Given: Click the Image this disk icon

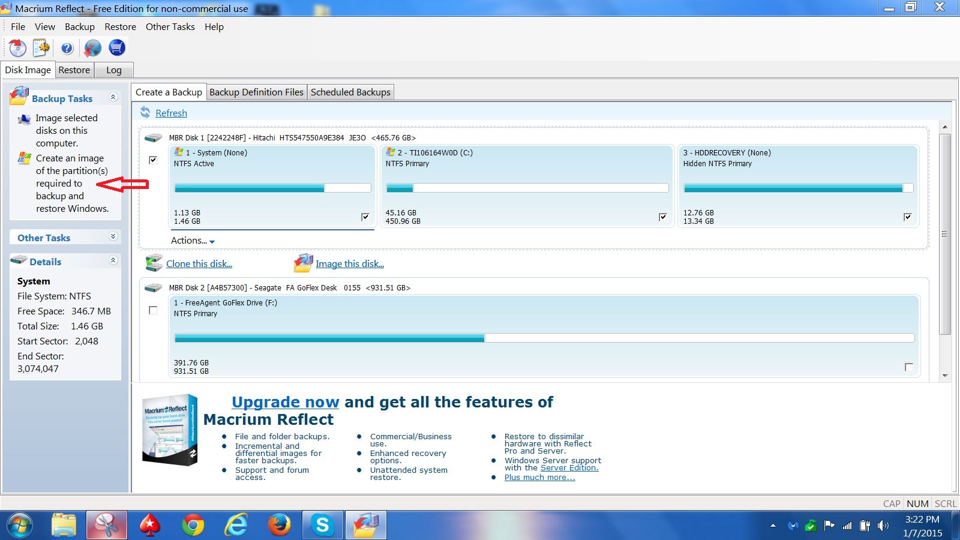Looking at the screenshot, I should point(304,263).
